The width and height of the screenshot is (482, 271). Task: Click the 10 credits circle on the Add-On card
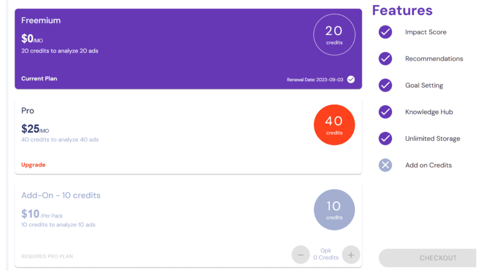coord(334,209)
